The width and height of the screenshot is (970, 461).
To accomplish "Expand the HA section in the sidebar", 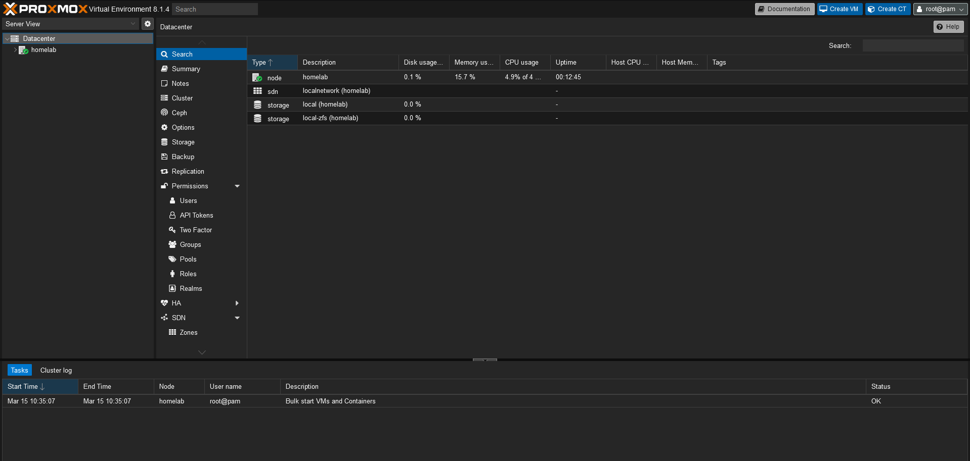I will [x=237, y=303].
